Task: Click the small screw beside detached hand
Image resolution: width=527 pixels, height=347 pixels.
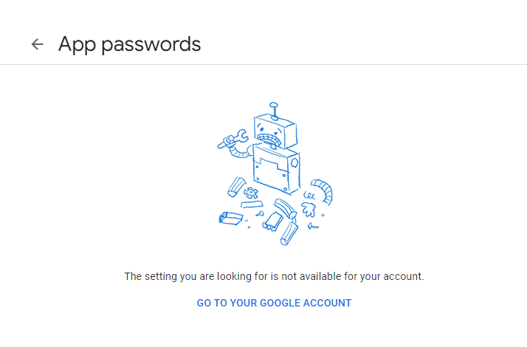Action: coord(314,227)
